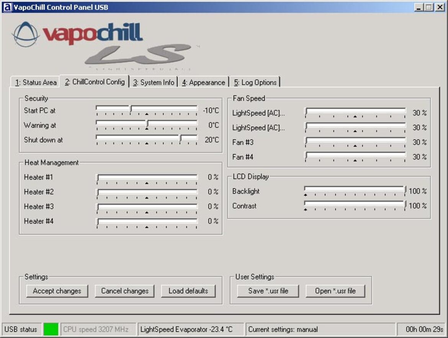Click Open *.usr file button
The width and height of the screenshot is (448, 338).
[x=335, y=291]
